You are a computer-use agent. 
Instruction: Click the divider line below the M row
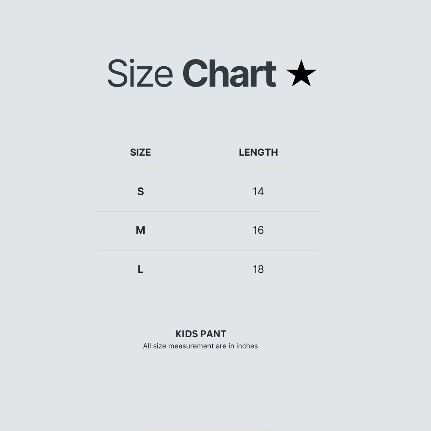208,250
